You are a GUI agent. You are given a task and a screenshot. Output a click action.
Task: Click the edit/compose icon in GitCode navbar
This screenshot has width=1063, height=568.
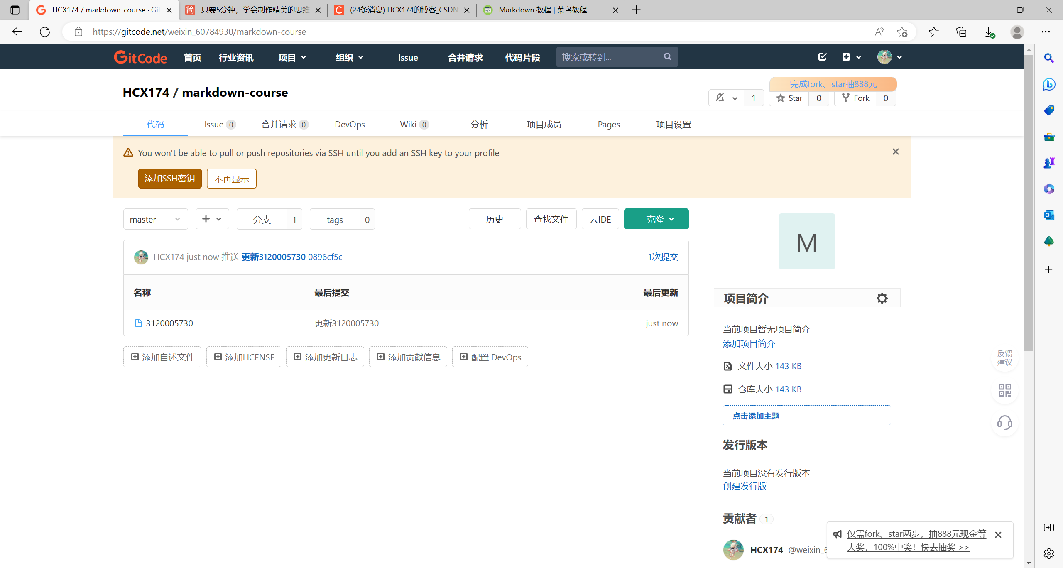822,57
